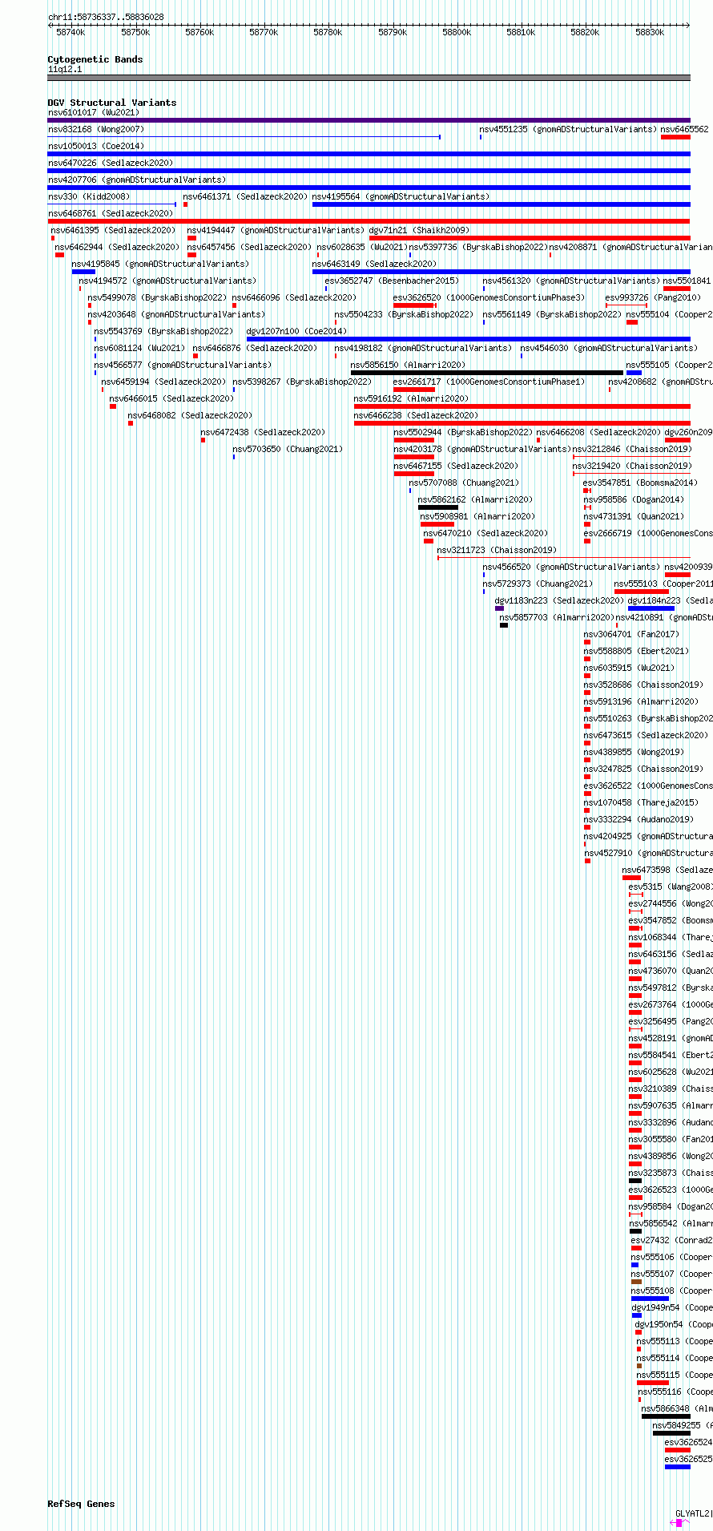Click the dgv1949n54 variant label
The image size is (713, 1531).
672,1307
